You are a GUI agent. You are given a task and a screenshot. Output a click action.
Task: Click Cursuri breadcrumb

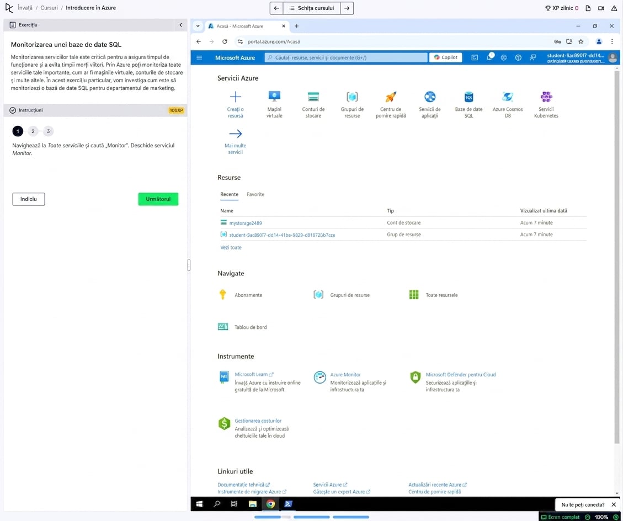pyautogui.click(x=49, y=8)
